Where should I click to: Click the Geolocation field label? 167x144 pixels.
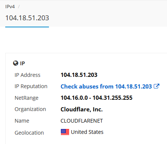pos(29,133)
